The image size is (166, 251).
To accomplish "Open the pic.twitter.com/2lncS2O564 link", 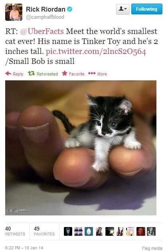I will 96,52.
